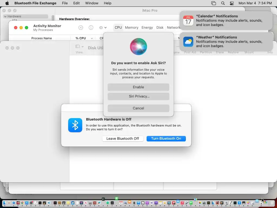277x208 pixels.
Task: Launch PowerPoint from the Dock
Action: pyautogui.click(x=174, y=203)
